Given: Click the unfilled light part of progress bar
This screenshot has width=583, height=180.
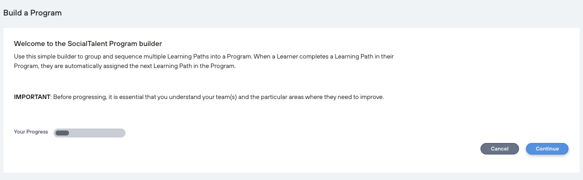Looking at the screenshot, I should coord(97,133).
